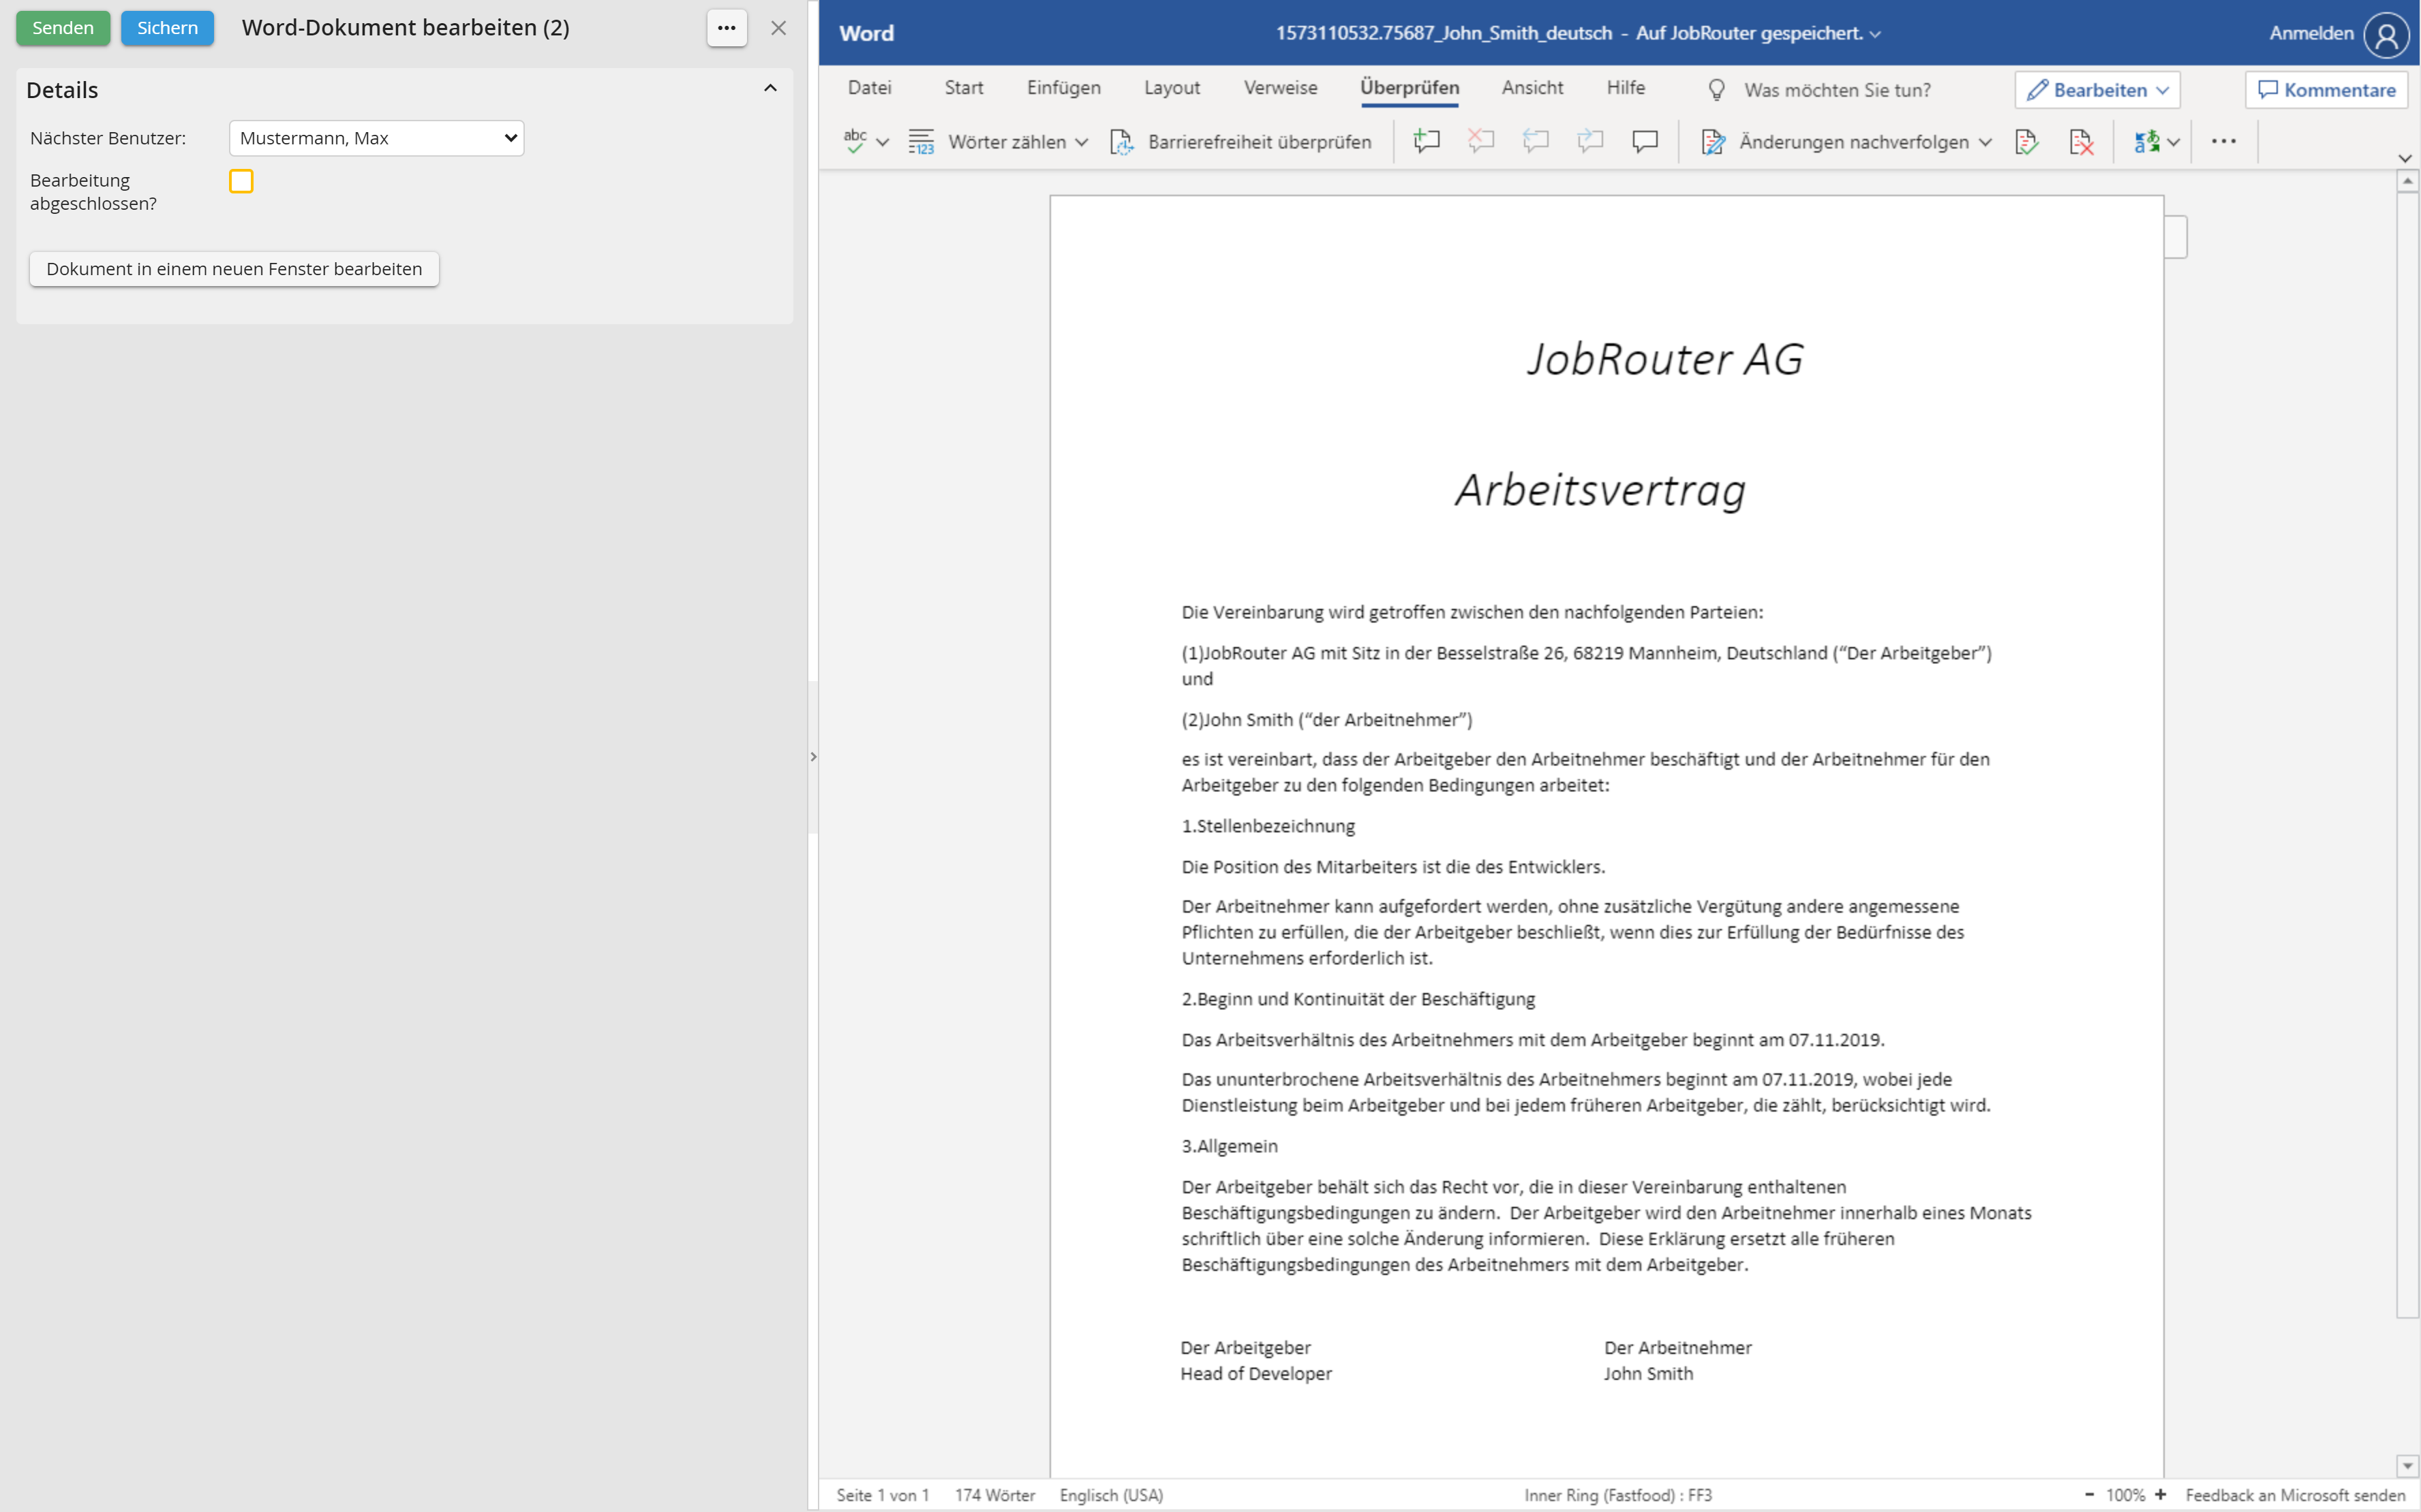This screenshot has height=1512, width=2421.
Task: Click the Wörter zählen word count button
Action: coord(988,142)
